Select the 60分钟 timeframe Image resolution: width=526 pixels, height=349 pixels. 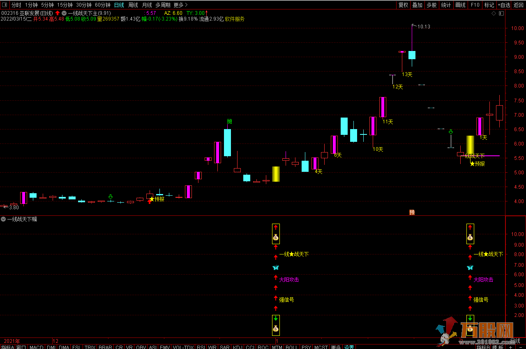(x=102, y=5)
